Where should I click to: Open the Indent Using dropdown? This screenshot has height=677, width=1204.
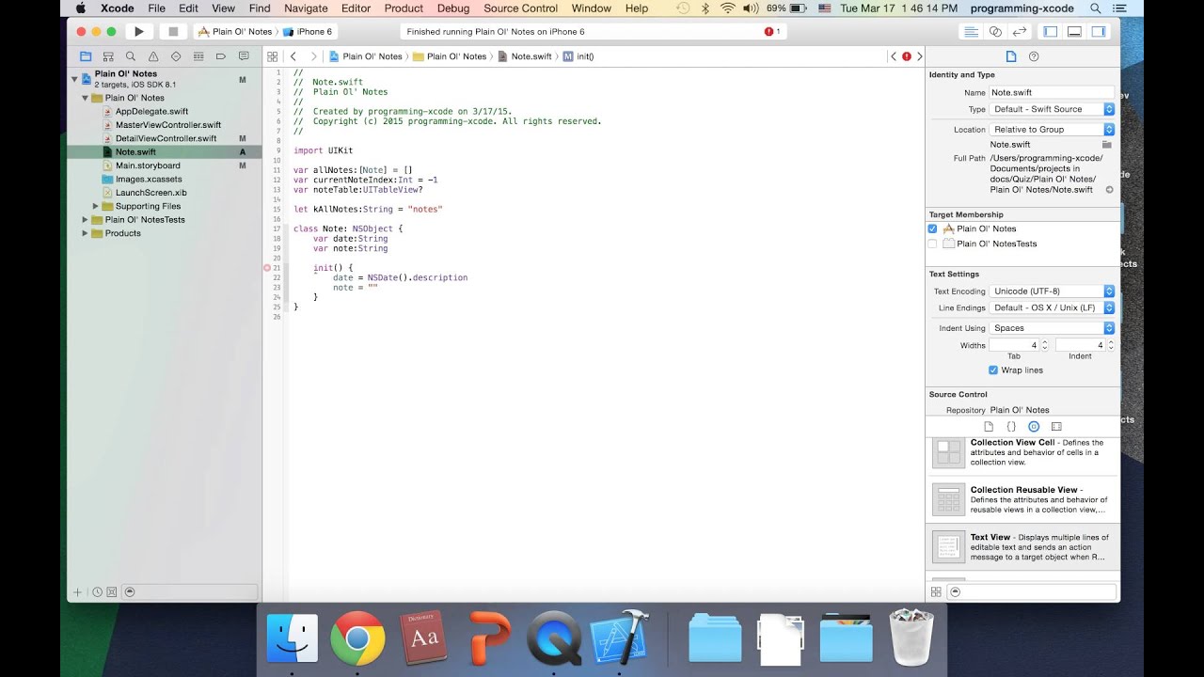coord(1052,328)
